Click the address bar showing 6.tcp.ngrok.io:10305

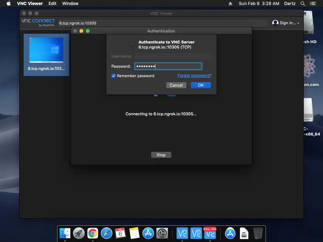coord(163,23)
